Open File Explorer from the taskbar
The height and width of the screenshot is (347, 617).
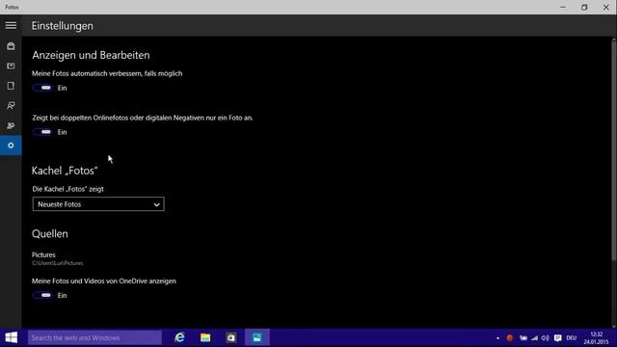click(205, 337)
